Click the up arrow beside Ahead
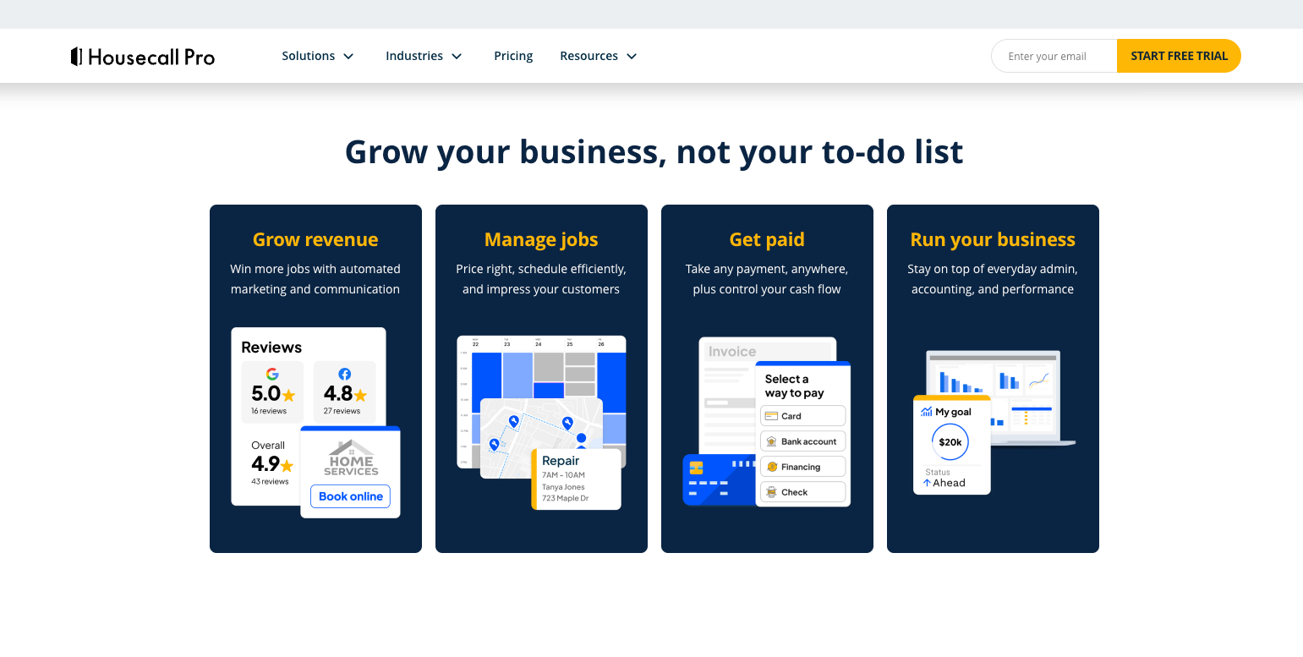The height and width of the screenshot is (657, 1303). coord(927,483)
